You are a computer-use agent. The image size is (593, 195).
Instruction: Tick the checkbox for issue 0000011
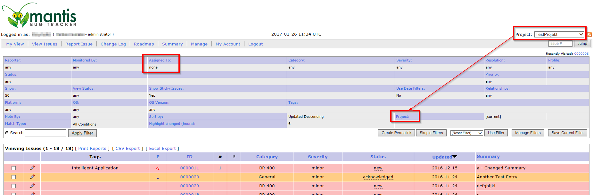point(13,168)
